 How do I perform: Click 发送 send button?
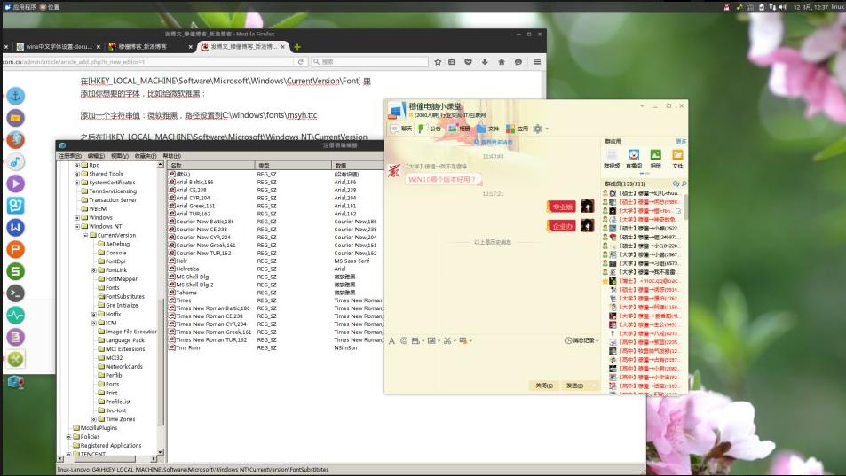click(574, 386)
